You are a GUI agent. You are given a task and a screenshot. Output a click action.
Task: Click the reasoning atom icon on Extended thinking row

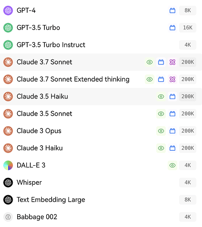[173, 79]
